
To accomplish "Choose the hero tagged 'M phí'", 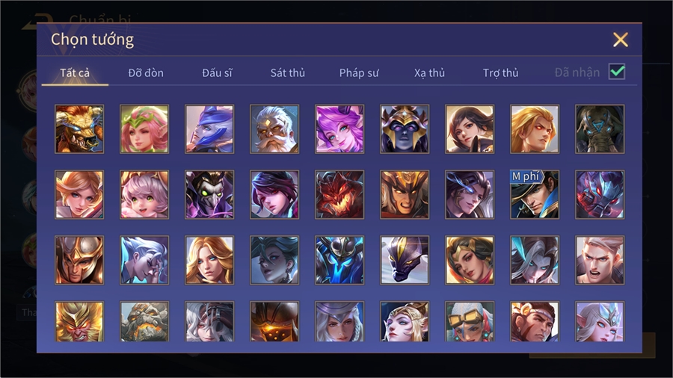I will click(535, 194).
